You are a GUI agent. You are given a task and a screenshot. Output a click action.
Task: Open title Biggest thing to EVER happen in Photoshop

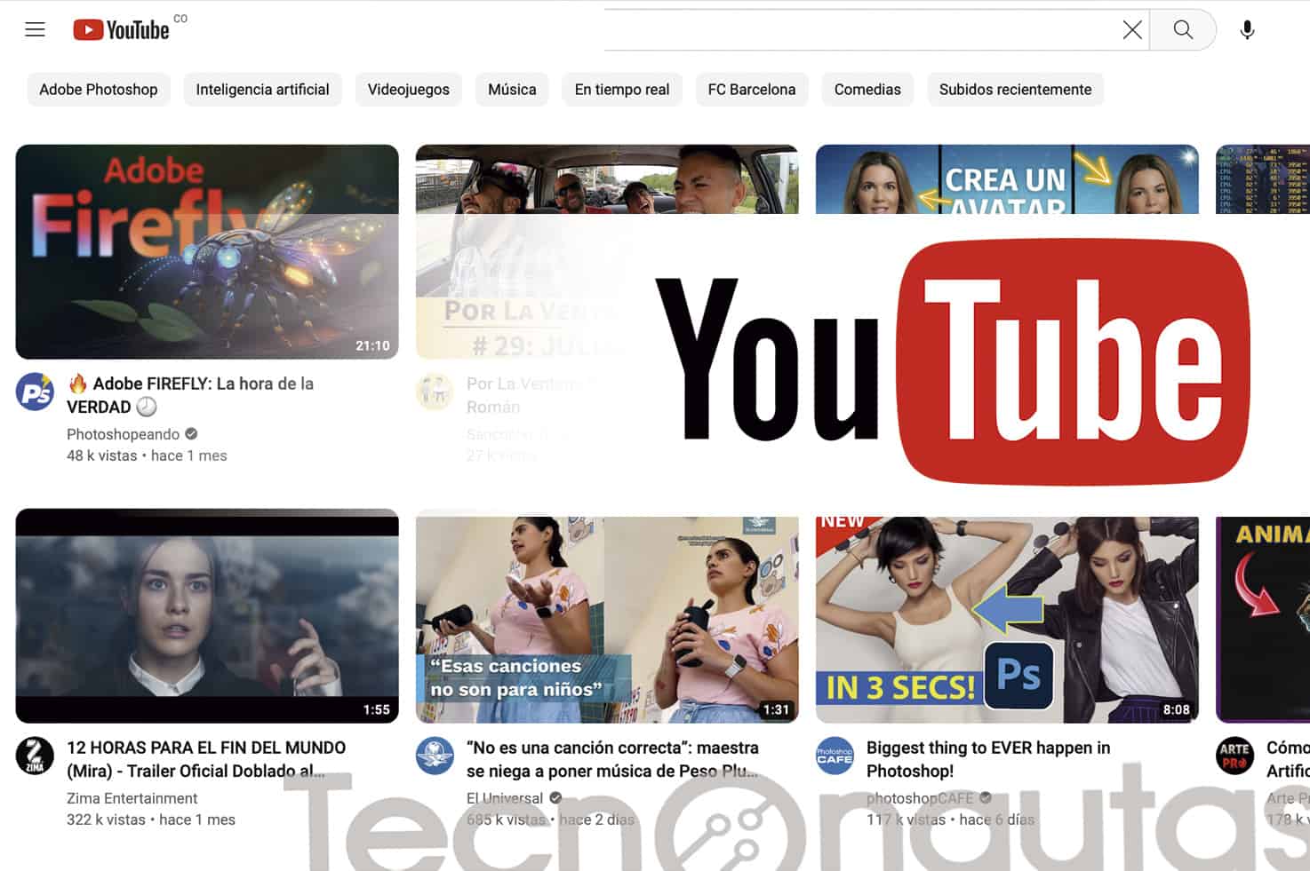[x=988, y=759]
